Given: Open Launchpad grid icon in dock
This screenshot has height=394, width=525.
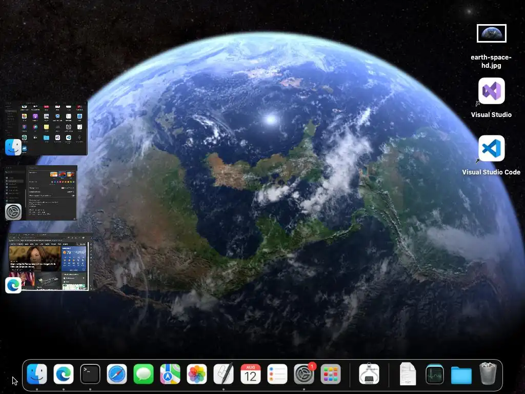Looking at the screenshot, I should pyautogui.click(x=331, y=374).
